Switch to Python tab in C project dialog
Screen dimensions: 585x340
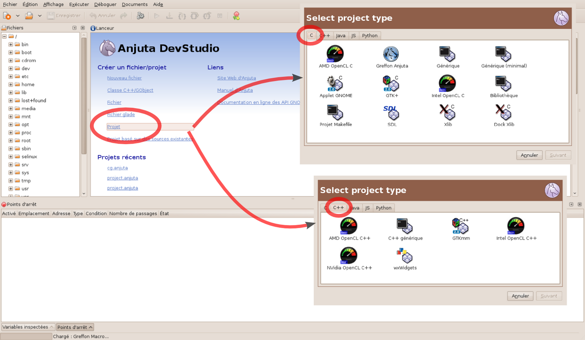coord(370,35)
